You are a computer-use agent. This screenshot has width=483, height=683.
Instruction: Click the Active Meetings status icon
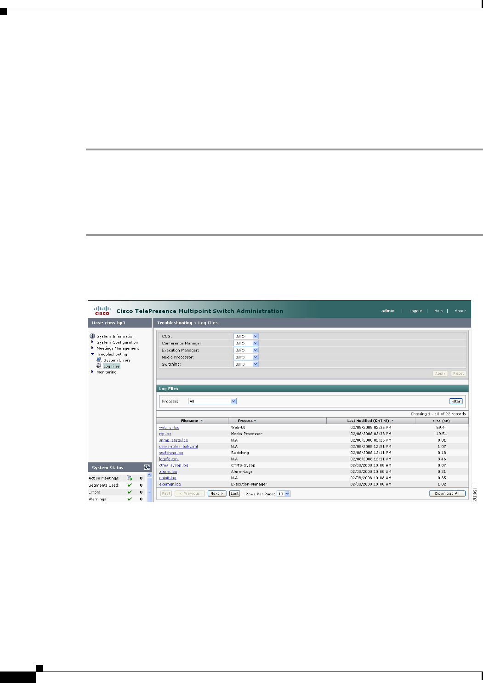point(130,478)
